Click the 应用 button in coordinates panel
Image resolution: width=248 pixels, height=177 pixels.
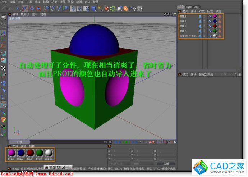(166, 164)
